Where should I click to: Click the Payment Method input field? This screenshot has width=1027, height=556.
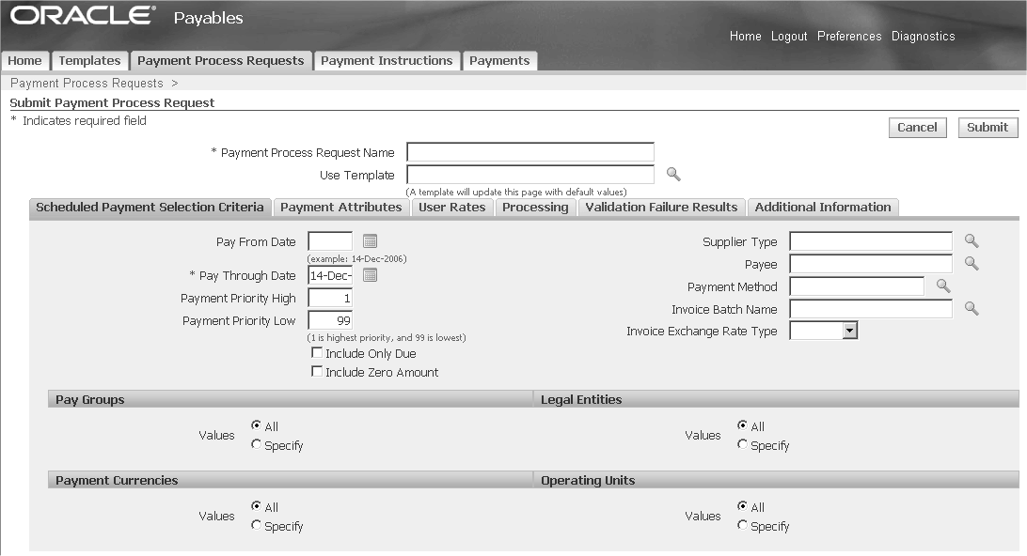[857, 286]
